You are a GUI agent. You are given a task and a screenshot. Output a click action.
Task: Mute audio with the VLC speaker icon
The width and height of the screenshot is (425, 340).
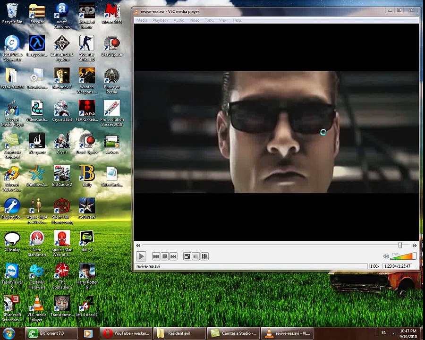(386, 256)
